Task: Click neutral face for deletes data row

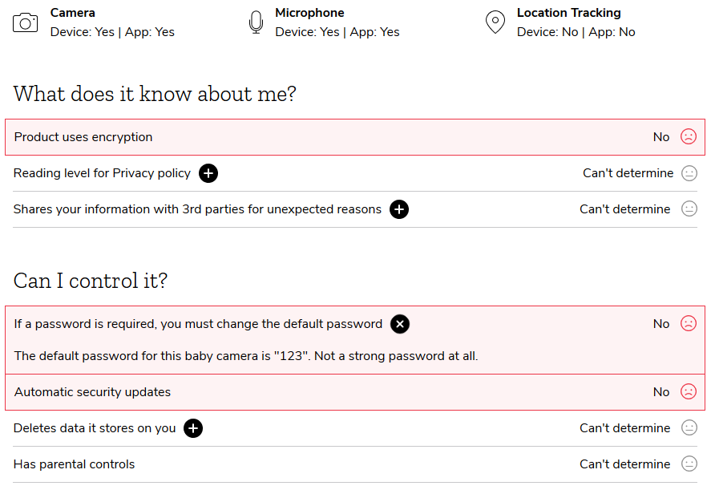Action: [x=689, y=428]
